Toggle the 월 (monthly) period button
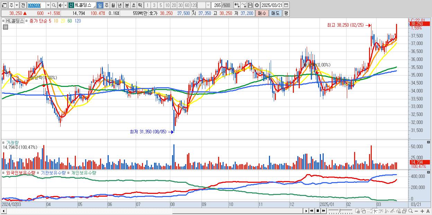This screenshot has height=215, width=432. click(113, 5)
